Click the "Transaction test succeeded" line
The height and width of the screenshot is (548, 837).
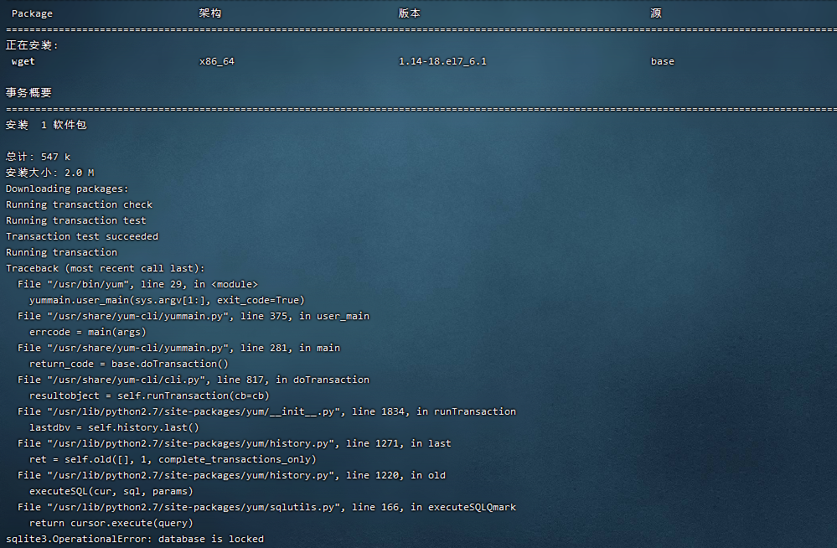pos(81,236)
